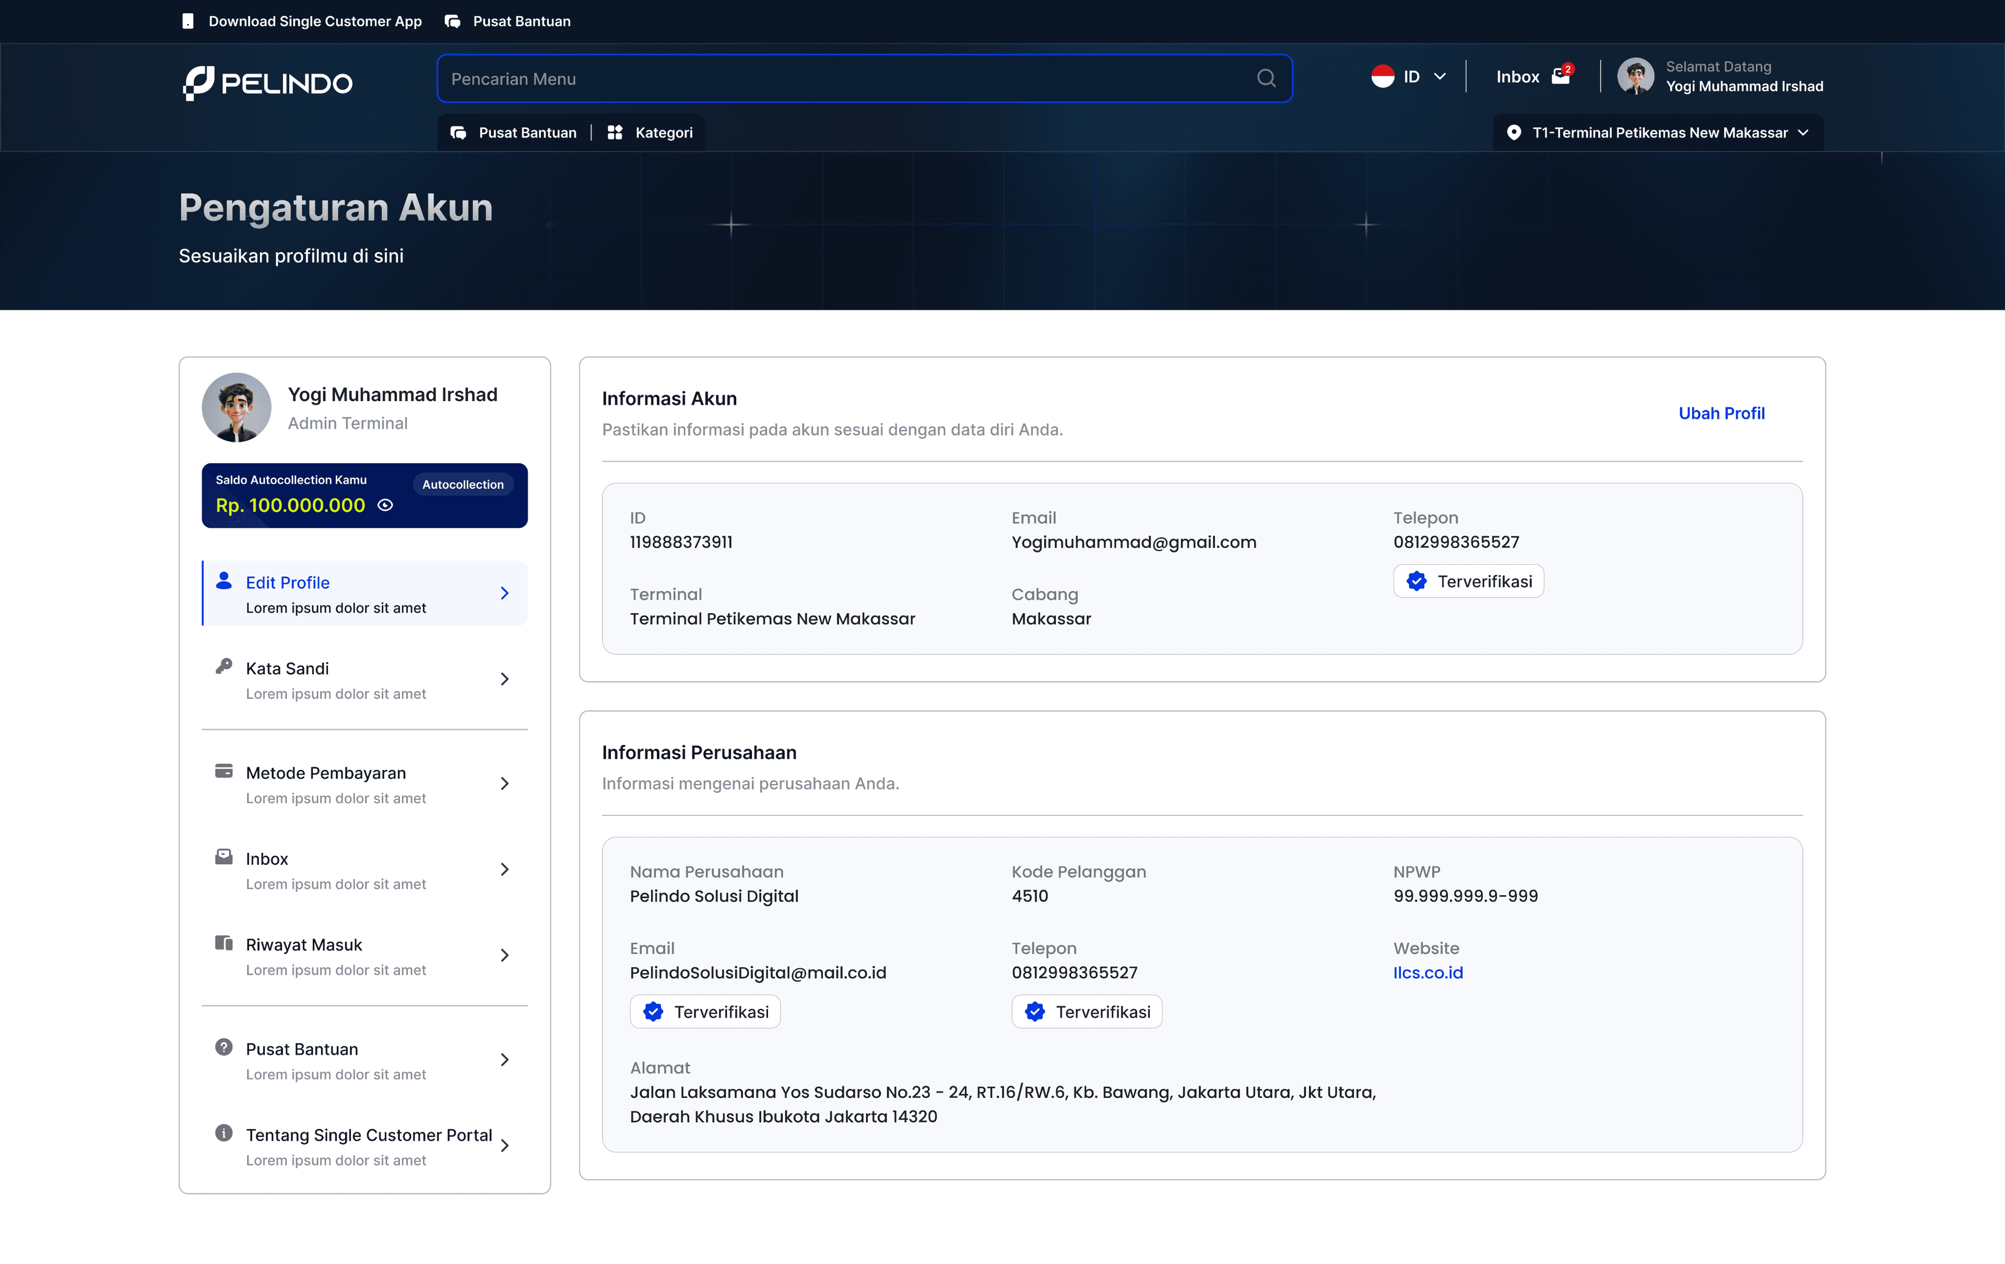Click account ID 119888373911
The width and height of the screenshot is (2005, 1264).
pos(681,542)
